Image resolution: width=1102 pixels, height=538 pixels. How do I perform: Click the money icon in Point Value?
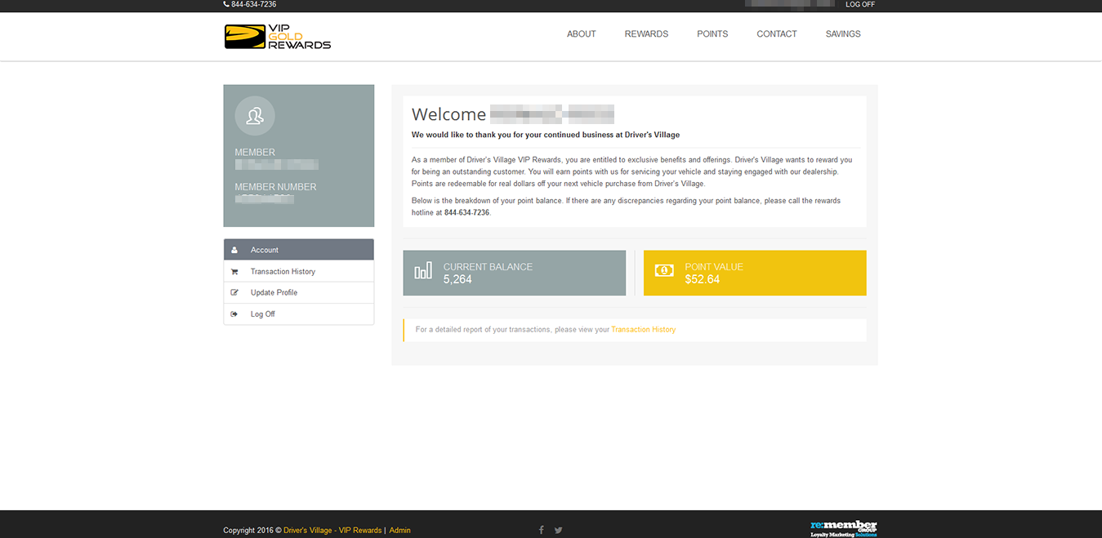[x=664, y=270]
